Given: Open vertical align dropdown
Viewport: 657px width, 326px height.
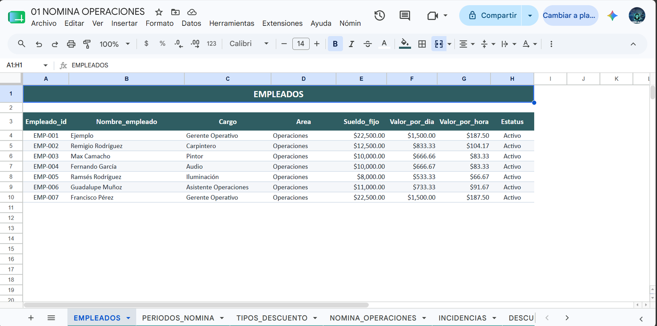Looking at the screenshot, I should 488,44.
